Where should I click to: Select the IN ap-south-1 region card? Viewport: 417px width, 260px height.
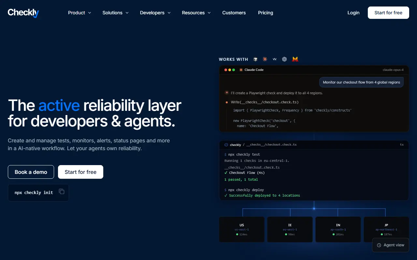click(x=338, y=229)
